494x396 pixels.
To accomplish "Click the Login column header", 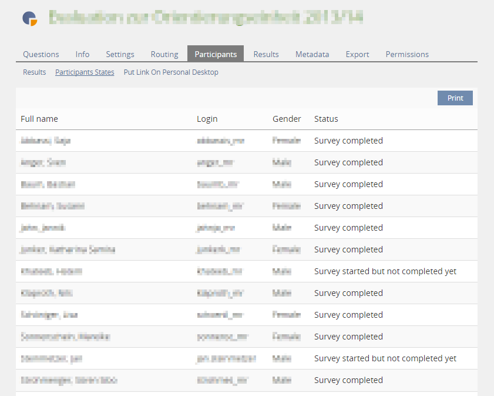I will tap(207, 119).
